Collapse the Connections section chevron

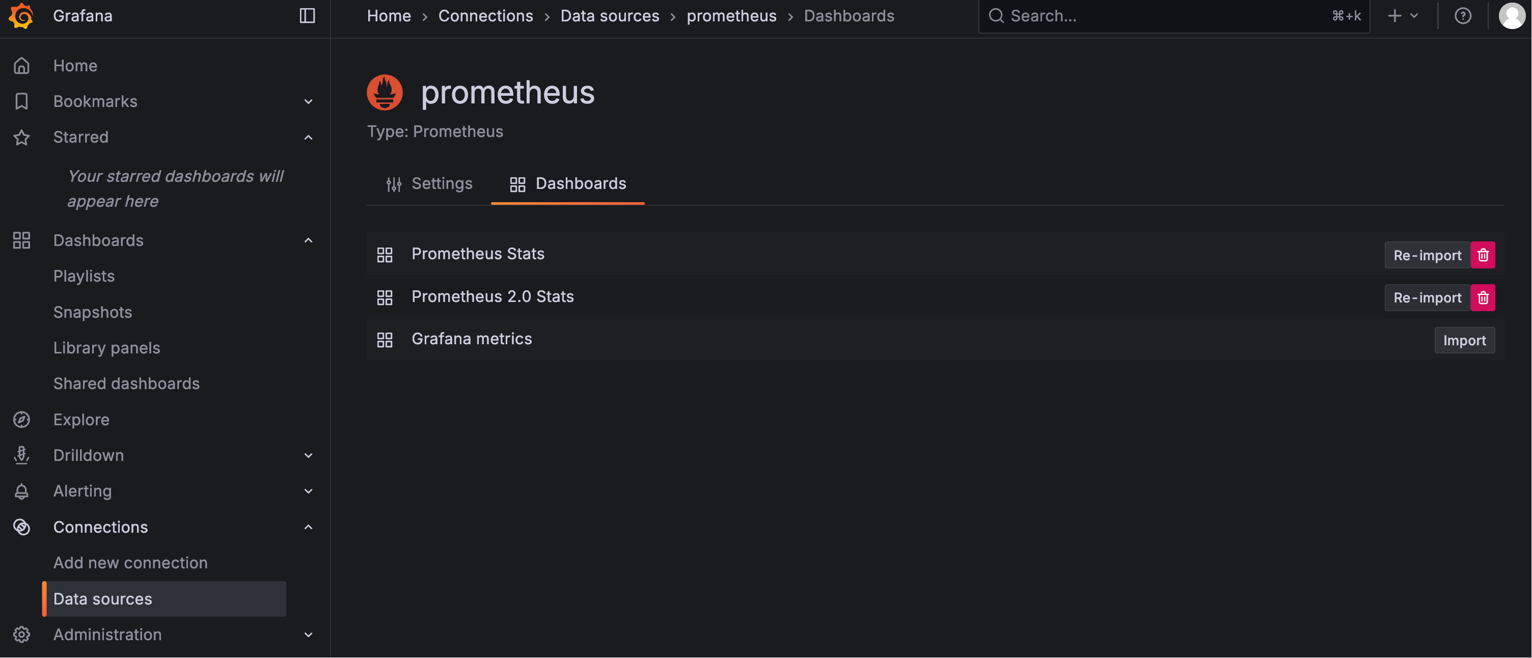[308, 527]
